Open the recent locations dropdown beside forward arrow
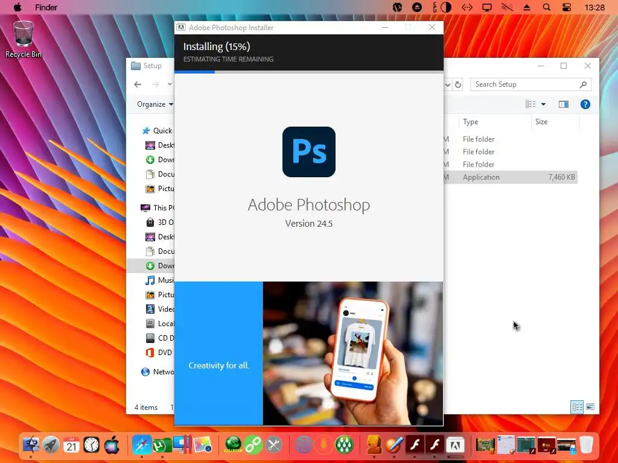Screen dimensions: 618x463 click(x=170, y=84)
